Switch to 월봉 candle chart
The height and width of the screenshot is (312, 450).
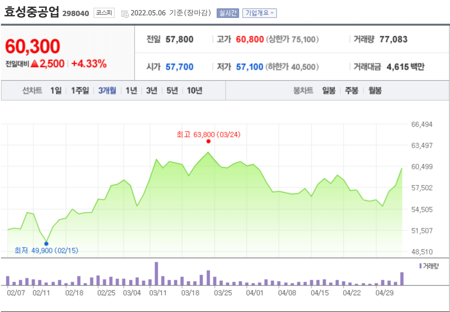(x=375, y=91)
